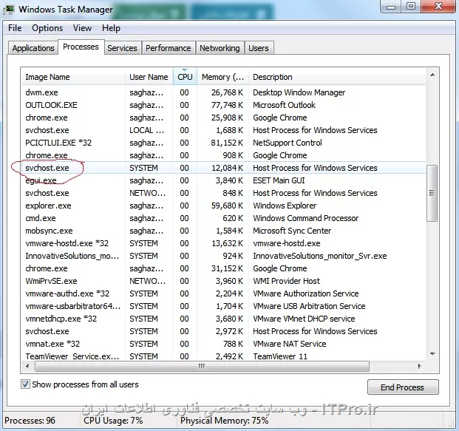Select the egui.exe process
The height and width of the screenshot is (431, 459).
224,180
